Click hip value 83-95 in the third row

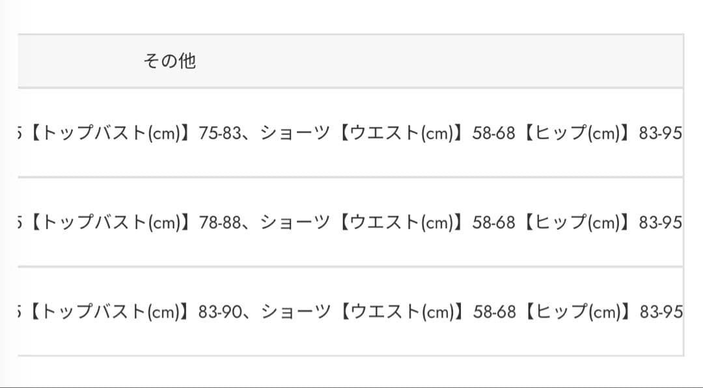click(661, 312)
